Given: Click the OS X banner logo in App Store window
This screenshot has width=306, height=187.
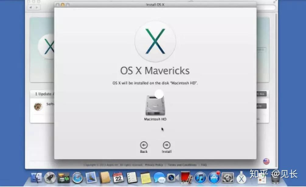Looking at the screenshot, I should point(46,47).
